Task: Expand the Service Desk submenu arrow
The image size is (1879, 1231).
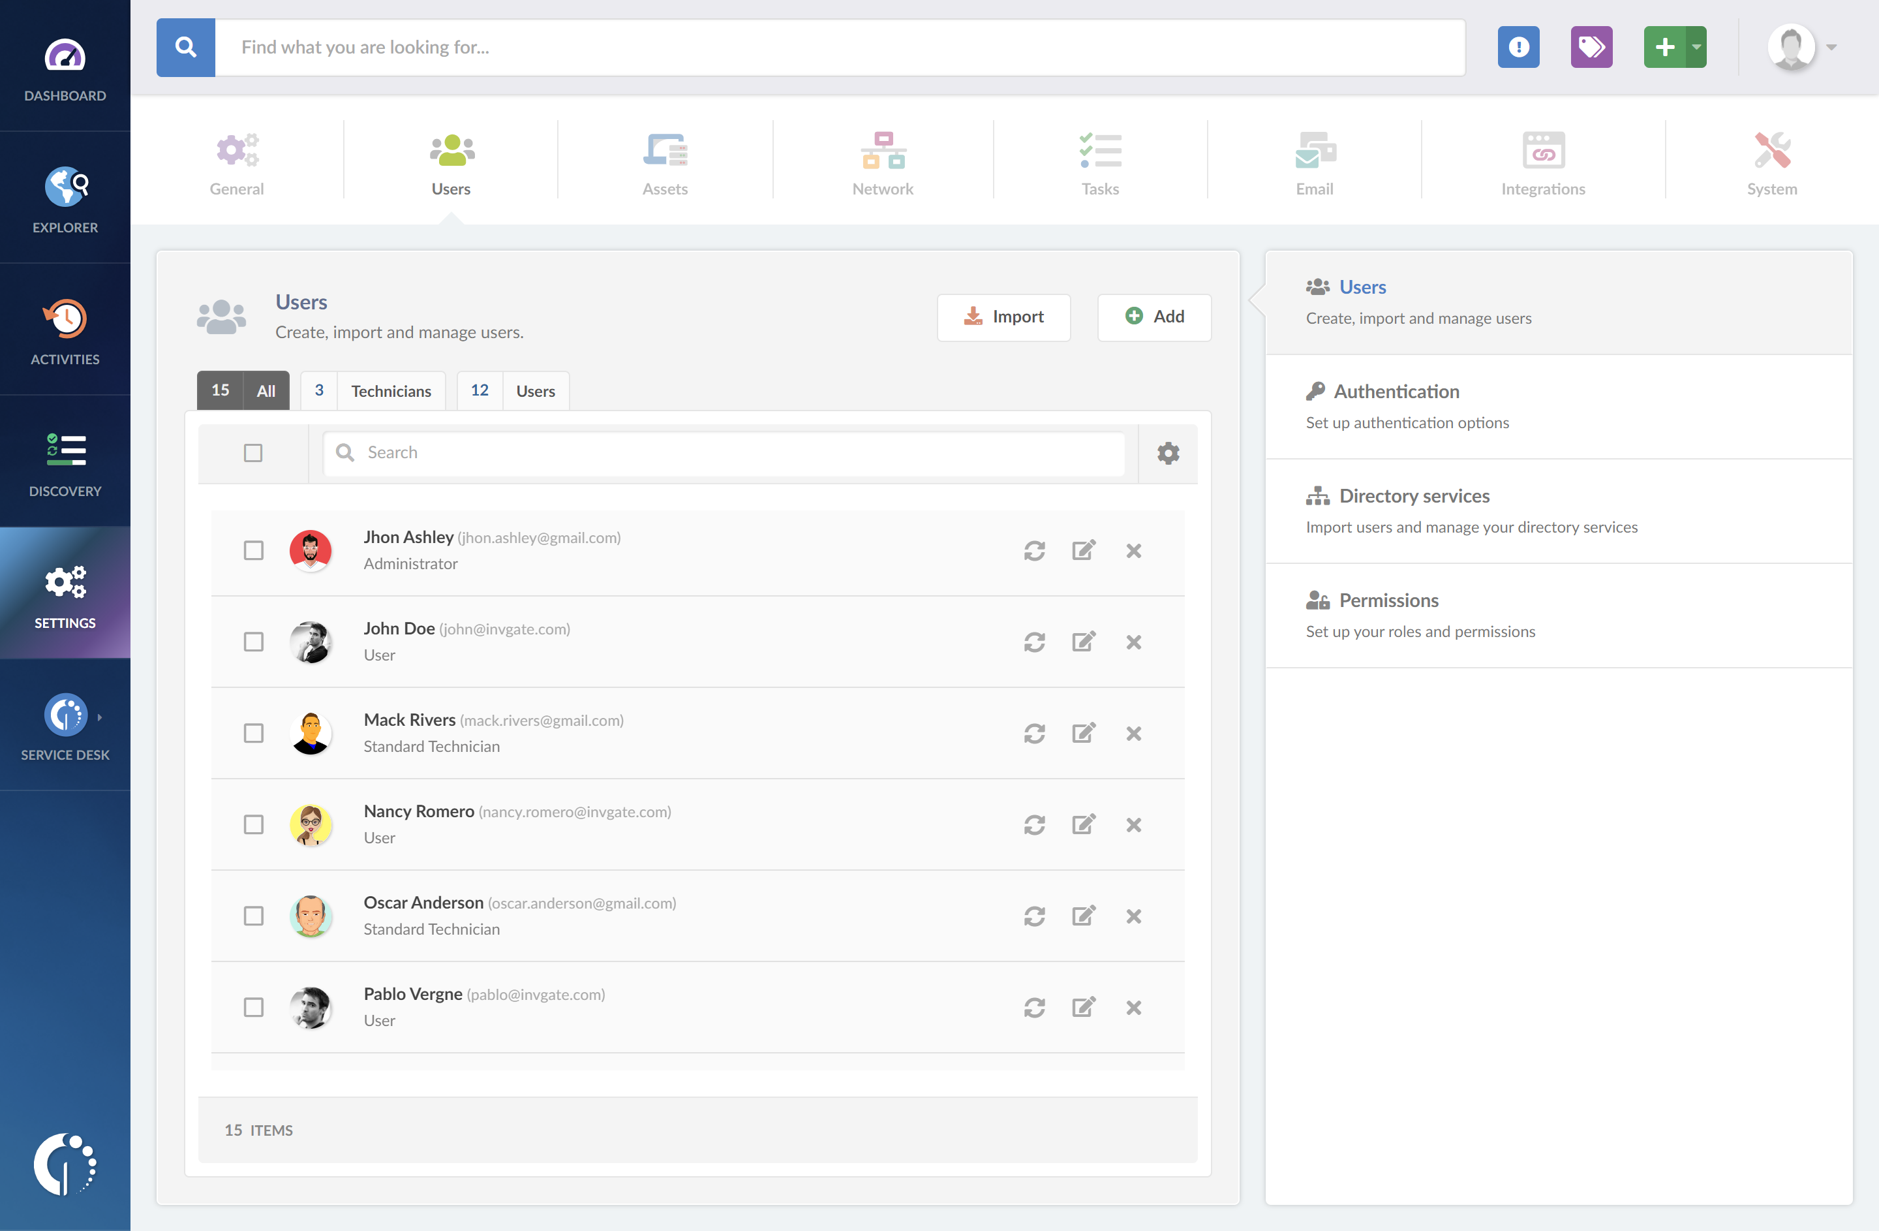Action: point(99,717)
